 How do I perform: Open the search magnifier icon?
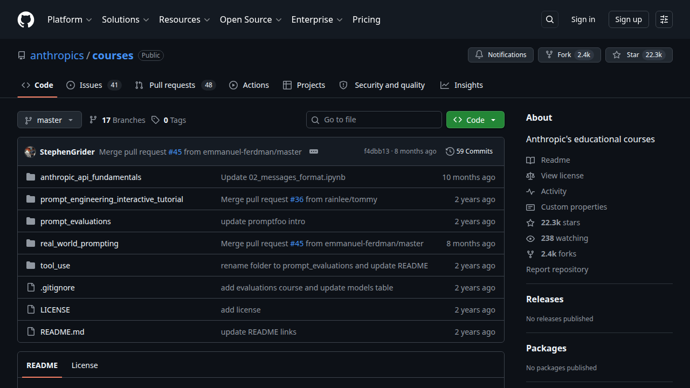click(x=550, y=19)
